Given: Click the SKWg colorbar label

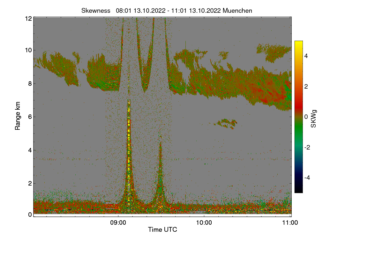Looking at the screenshot, I should tap(314, 119).
